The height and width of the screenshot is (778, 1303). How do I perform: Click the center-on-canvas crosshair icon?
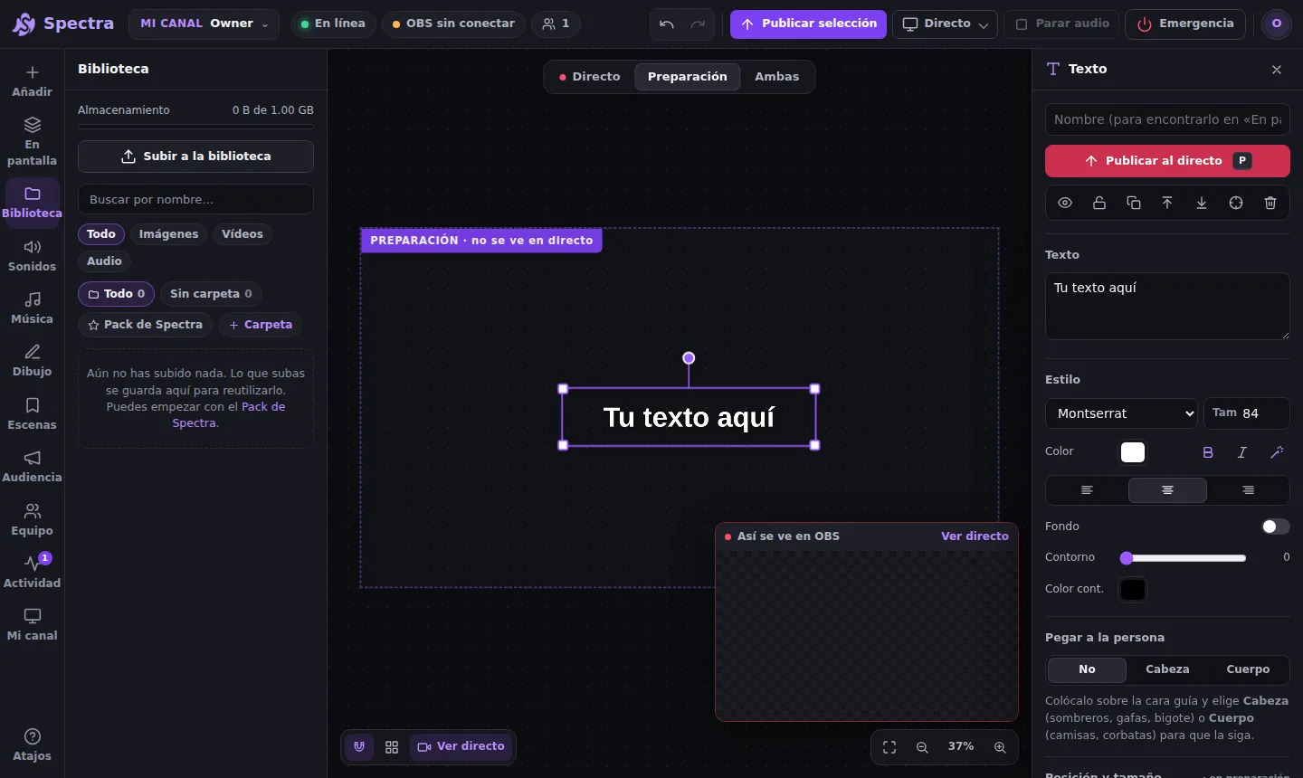click(1236, 203)
